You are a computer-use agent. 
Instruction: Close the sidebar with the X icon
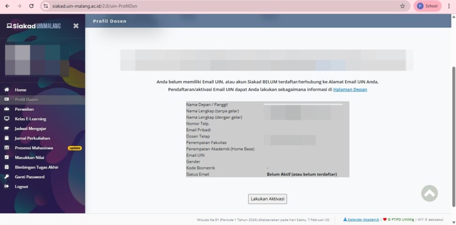[x=76, y=26]
